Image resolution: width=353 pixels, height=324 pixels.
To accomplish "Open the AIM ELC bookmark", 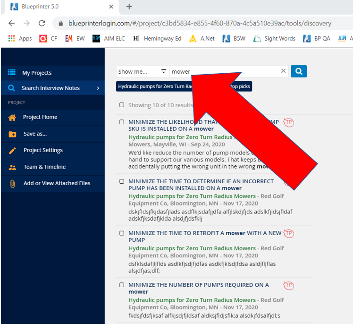I will tap(109, 39).
